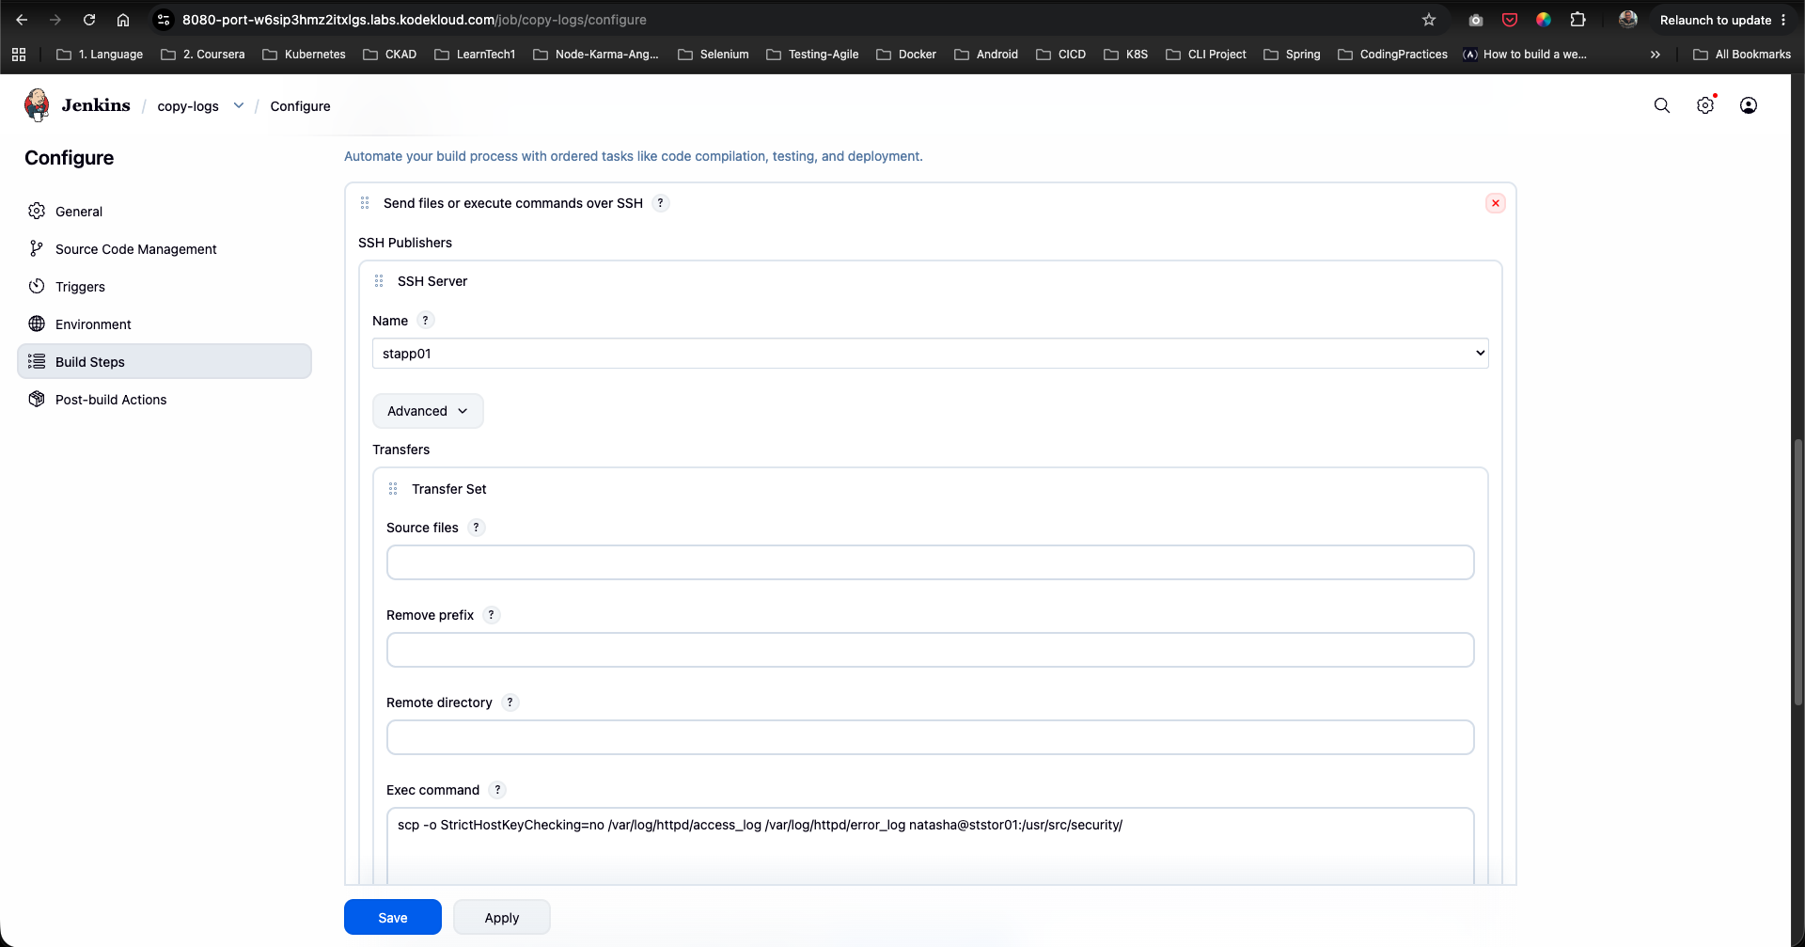Click the drag handle for Send files step

pos(365,203)
